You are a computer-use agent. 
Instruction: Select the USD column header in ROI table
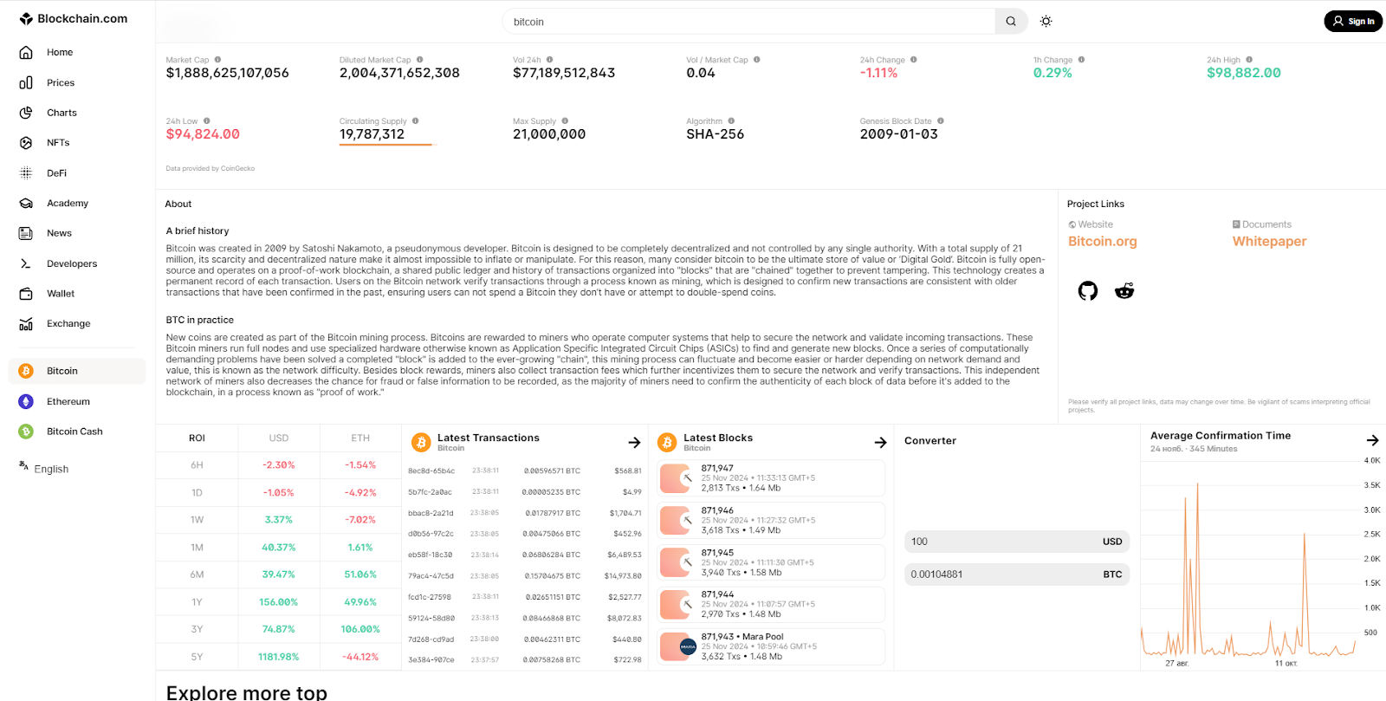279,438
